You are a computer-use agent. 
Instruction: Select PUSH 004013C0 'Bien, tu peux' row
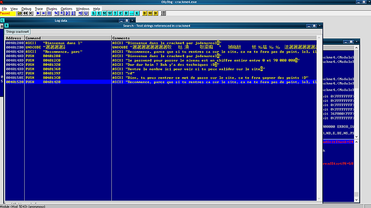click(161, 78)
